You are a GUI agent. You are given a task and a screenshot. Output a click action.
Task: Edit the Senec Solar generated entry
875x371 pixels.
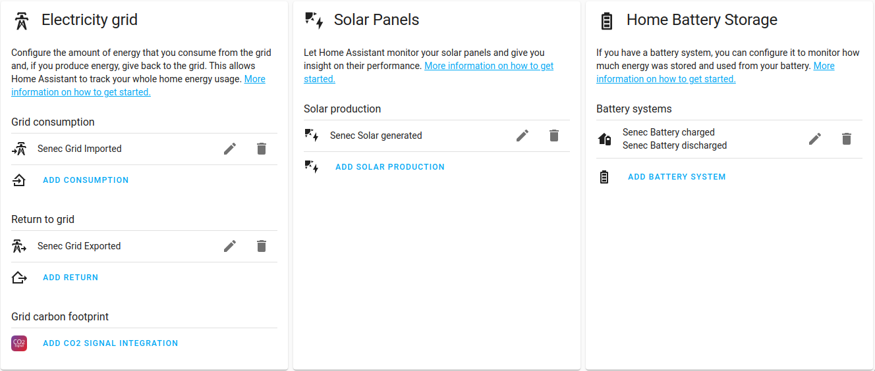(x=522, y=136)
